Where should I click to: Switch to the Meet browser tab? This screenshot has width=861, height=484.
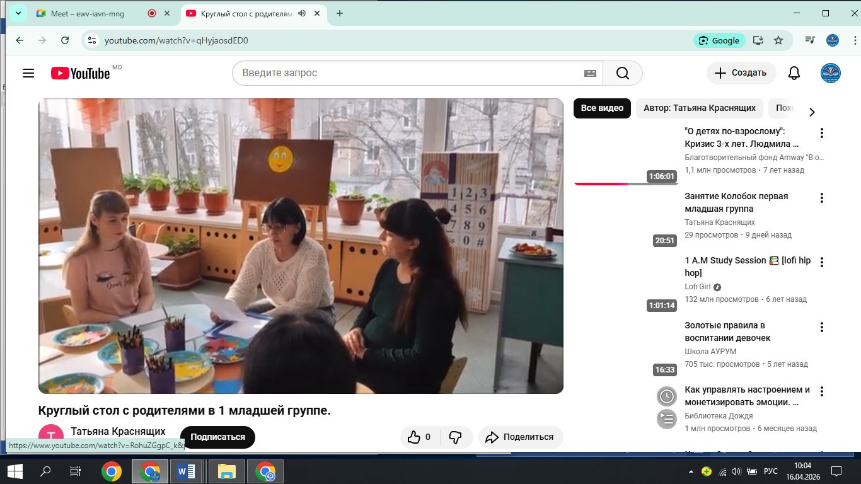coord(88,13)
